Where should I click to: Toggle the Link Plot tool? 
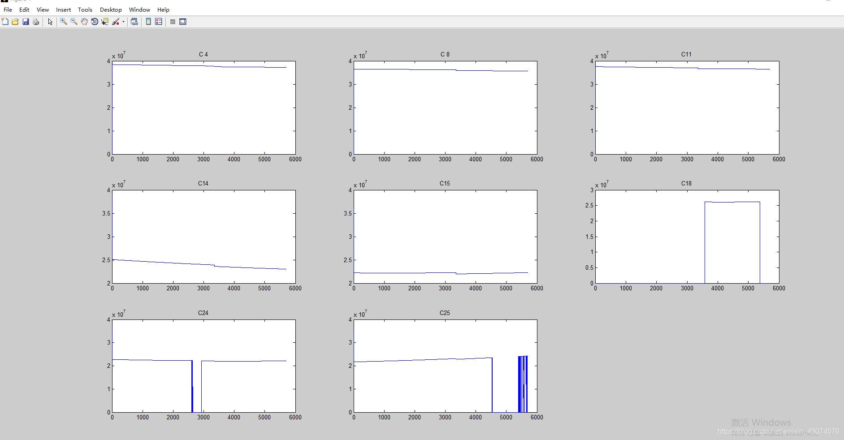tap(134, 22)
